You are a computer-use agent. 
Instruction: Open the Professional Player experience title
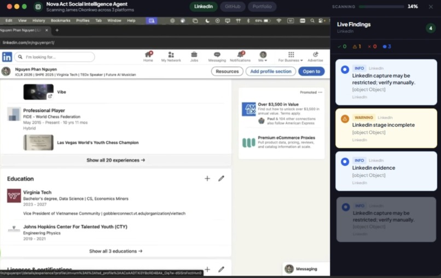point(44,111)
